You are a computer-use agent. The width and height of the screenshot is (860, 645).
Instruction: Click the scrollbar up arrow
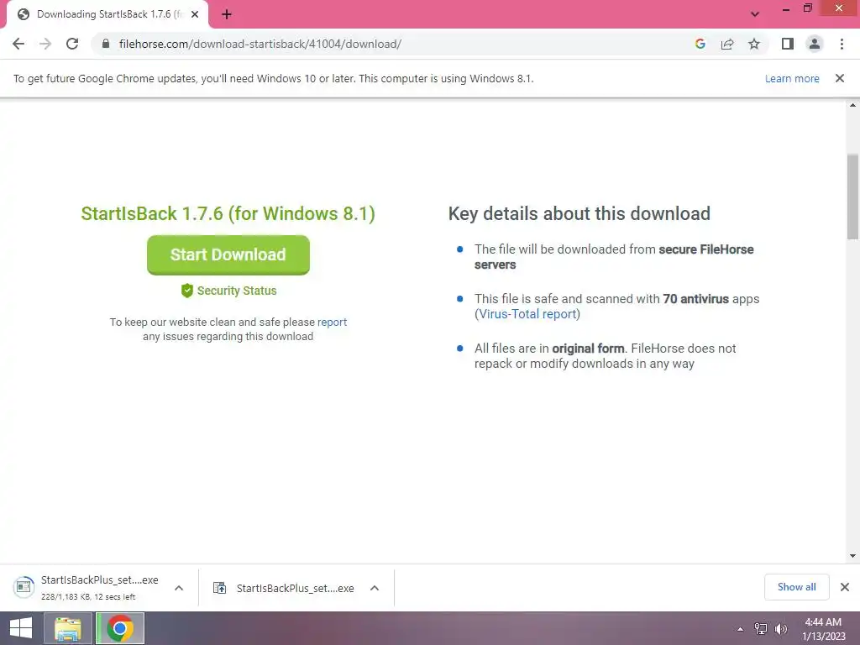tap(852, 105)
